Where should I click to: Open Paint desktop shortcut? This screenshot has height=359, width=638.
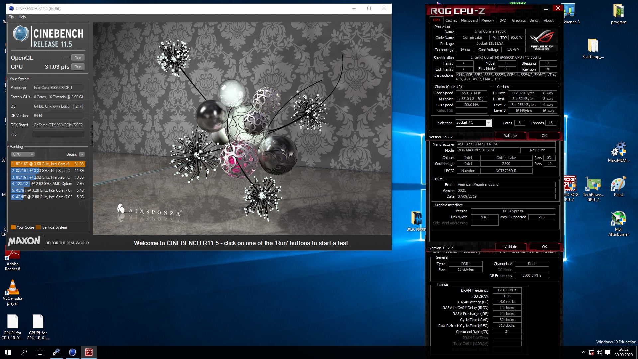pyautogui.click(x=618, y=187)
